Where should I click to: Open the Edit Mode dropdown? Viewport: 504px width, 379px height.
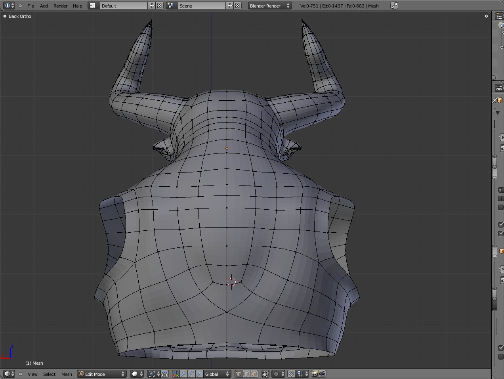pos(101,374)
